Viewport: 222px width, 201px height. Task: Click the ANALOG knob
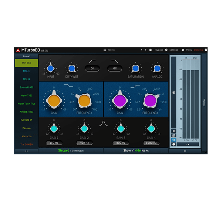[157, 68]
